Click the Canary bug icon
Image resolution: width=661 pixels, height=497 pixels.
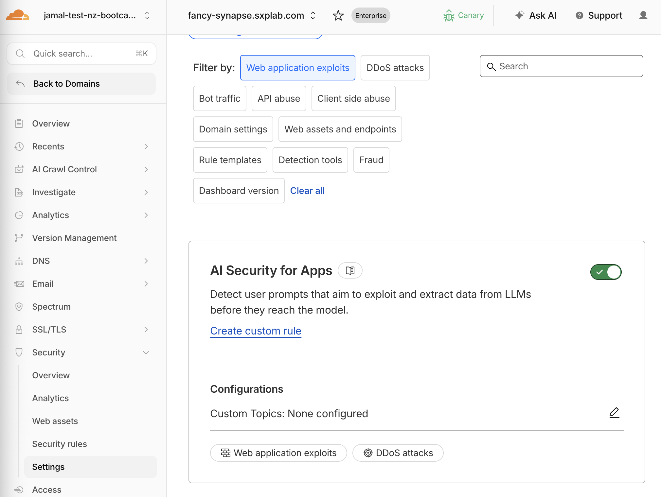(x=449, y=15)
